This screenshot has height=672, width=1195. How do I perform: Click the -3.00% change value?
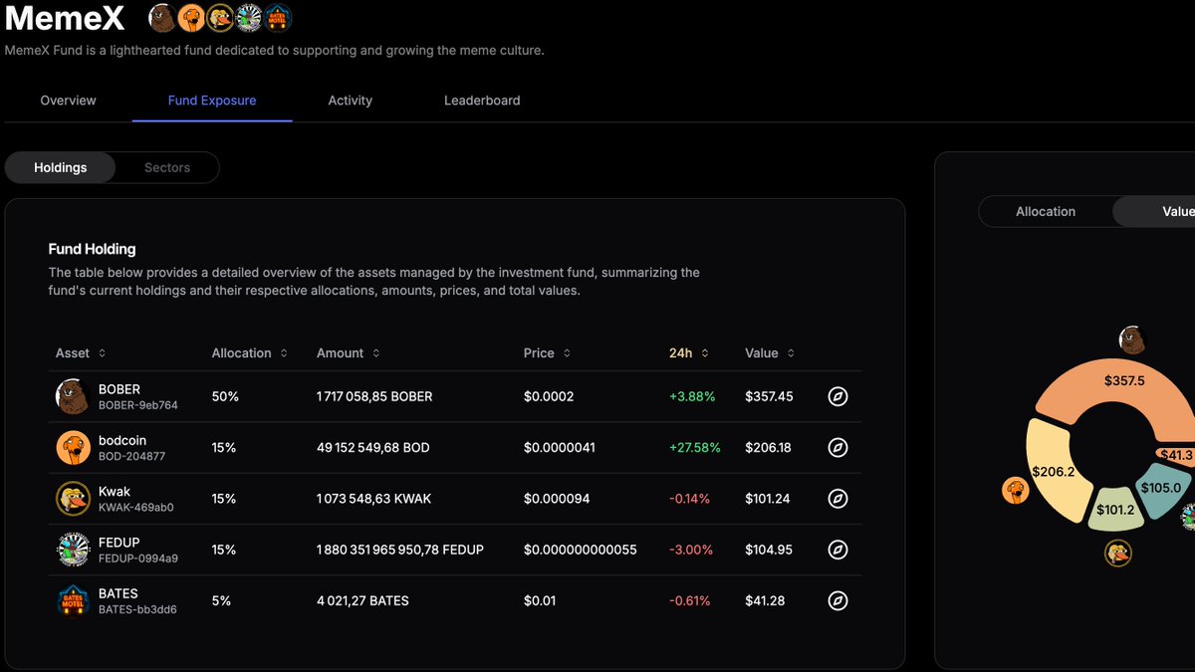tap(691, 550)
